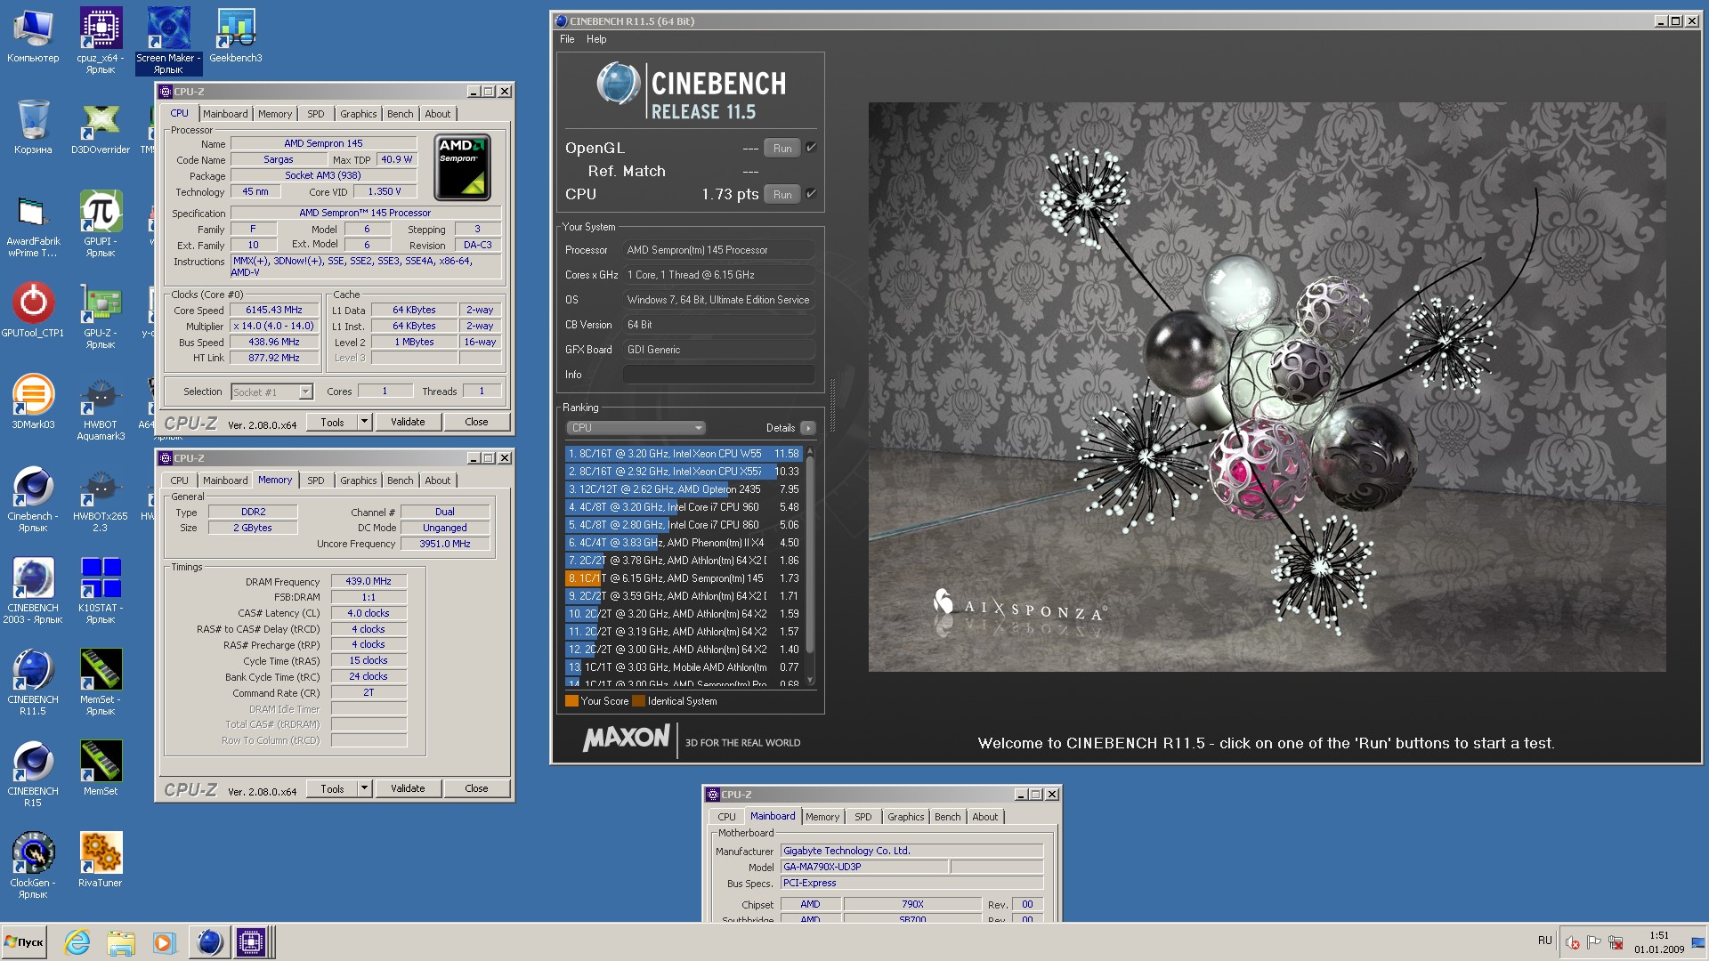Click Validate in the top CPU-Z window

tap(408, 422)
